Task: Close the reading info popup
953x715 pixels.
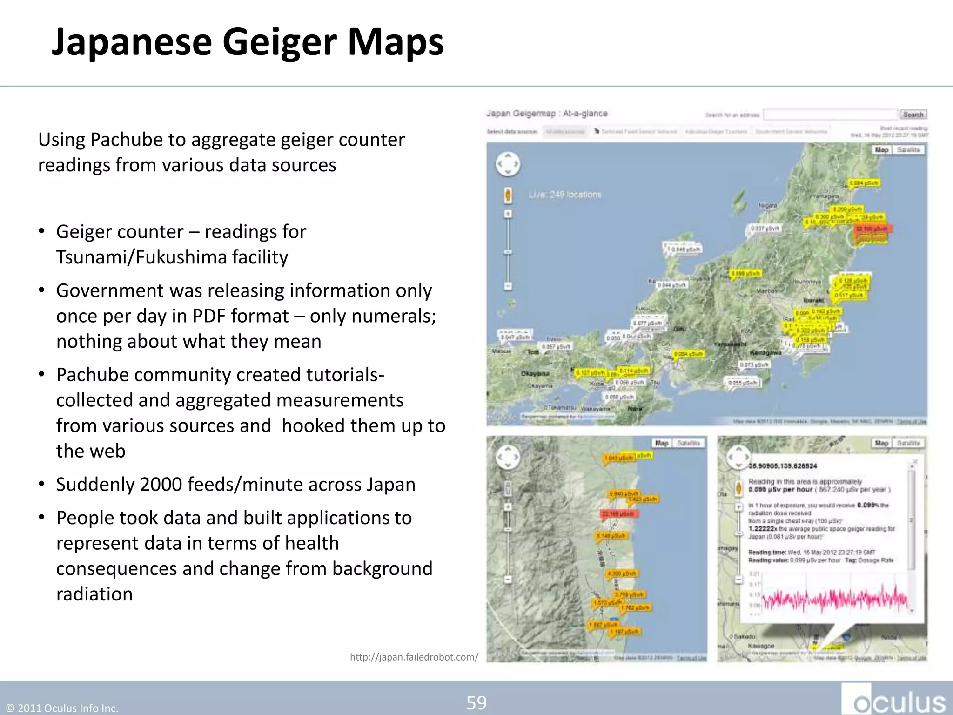Action: pyautogui.click(x=915, y=462)
